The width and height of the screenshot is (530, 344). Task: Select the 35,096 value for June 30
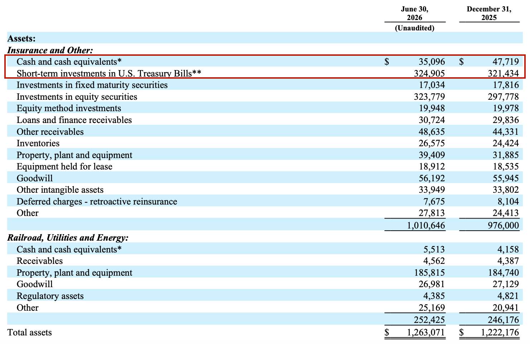pyautogui.click(x=432, y=62)
